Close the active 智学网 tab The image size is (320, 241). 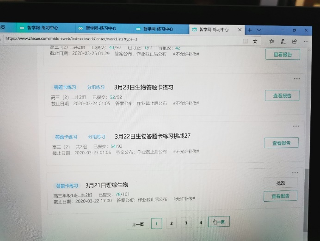pos(240,30)
